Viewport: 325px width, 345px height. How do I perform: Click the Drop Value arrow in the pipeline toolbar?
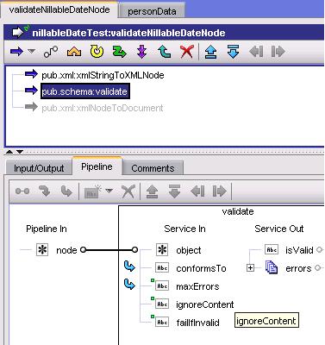(x=66, y=191)
